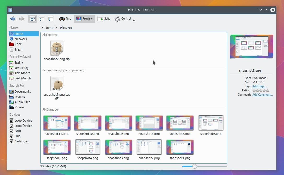Click the Add Comment link
The width and height of the screenshot is (284, 175).
pyautogui.click(x=262, y=95)
